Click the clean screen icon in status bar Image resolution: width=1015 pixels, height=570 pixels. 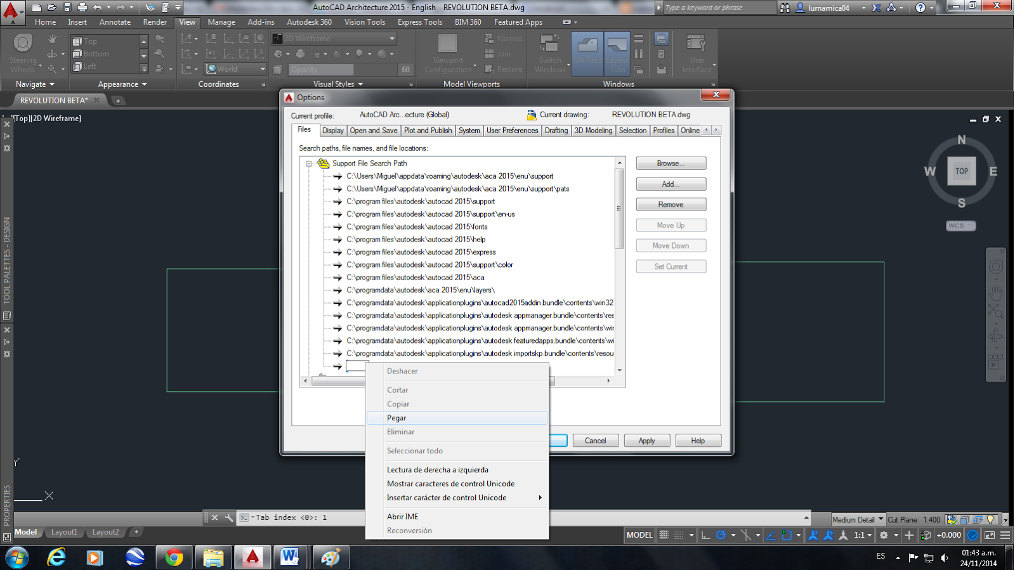click(x=989, y=535)
